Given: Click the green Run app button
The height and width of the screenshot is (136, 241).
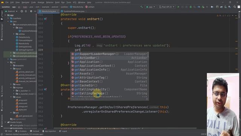Looking at the screenshot, I should (x=178, y=7).
